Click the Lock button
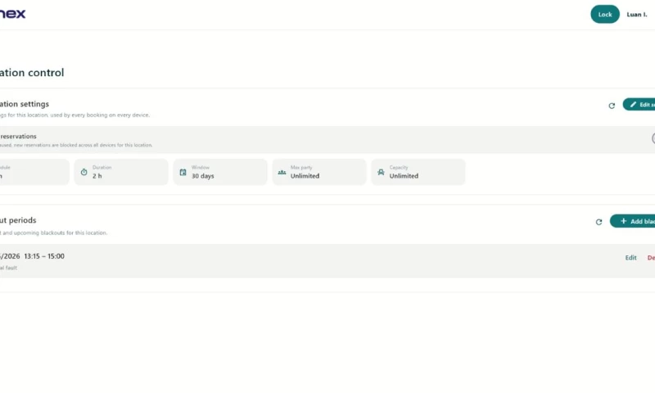 click(x=604, y=14)
